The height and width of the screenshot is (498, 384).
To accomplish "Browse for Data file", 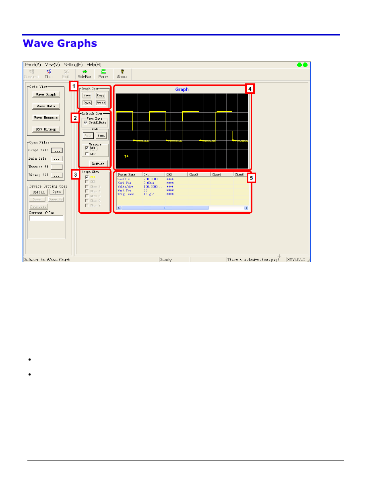I will tap(57, 159).
